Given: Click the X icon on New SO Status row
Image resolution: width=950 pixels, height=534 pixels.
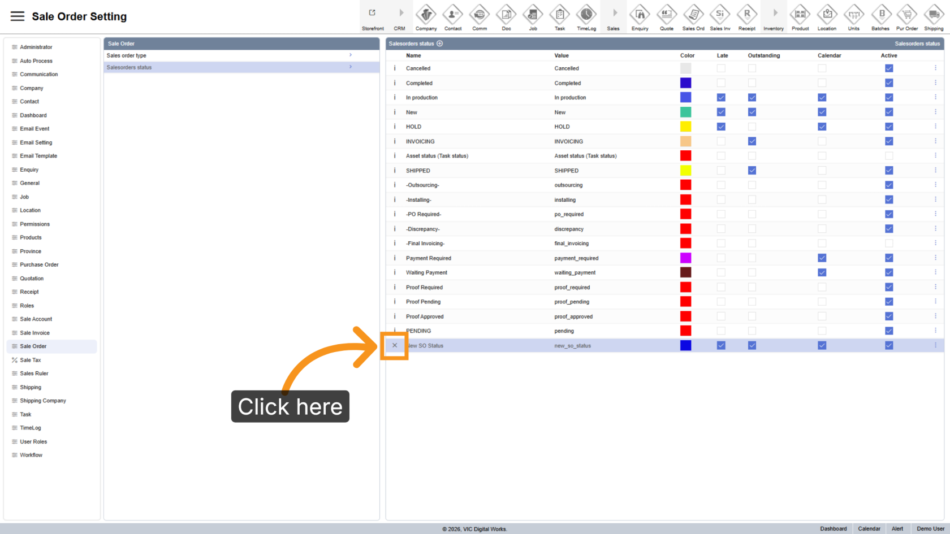Looking at the screenshot, I should tap(395, 345).
